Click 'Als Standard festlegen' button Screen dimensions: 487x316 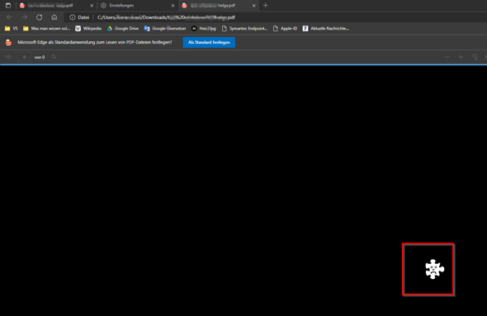click(209, 42)
